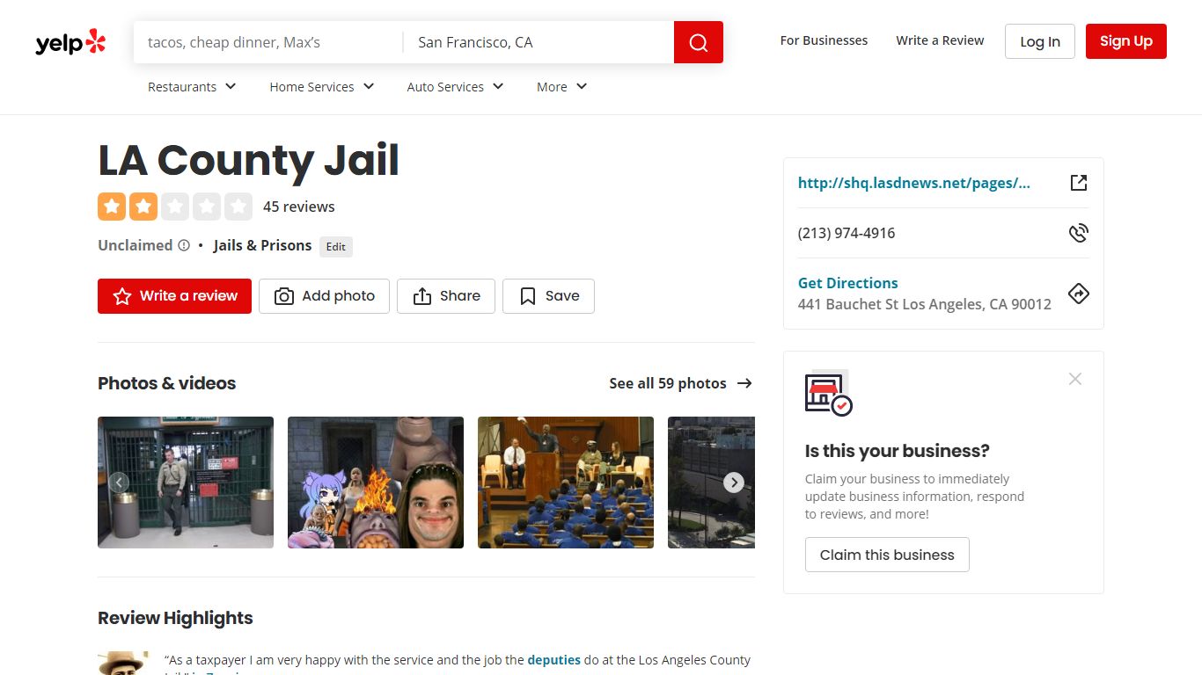Click the Edit category button
The image size is (1202, 675).
[x=336, y=247]
